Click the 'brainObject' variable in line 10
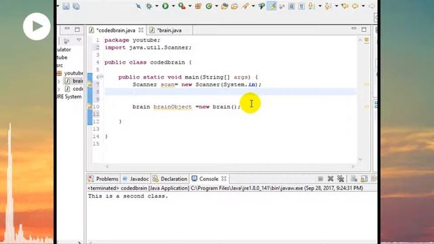 (x=172, y=106)
